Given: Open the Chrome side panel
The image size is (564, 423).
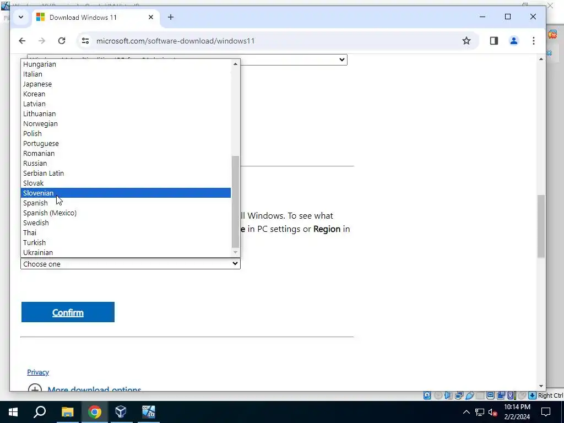Looking at the screenshot, I should click(x=494, y=41).
